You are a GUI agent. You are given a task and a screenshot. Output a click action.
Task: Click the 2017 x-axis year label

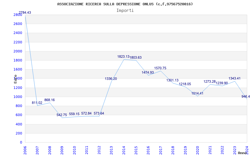pyautogui.click(x=161, y=150)
